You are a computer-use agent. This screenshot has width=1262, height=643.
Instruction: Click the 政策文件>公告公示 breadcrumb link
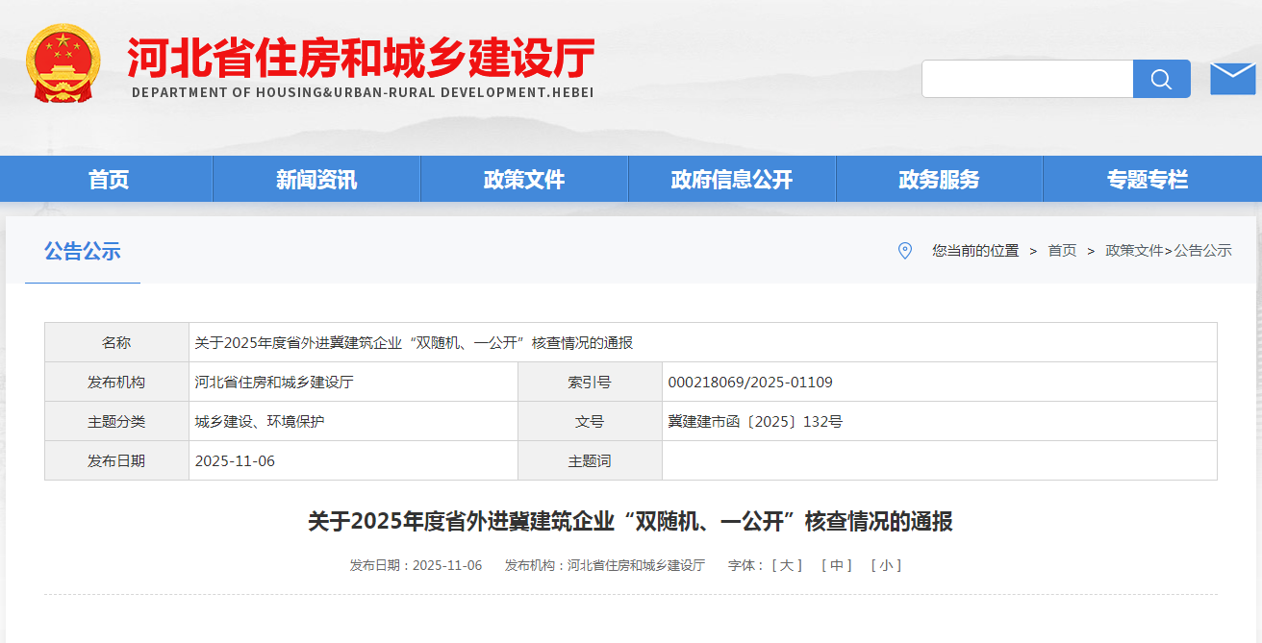tap(1168, 251)
